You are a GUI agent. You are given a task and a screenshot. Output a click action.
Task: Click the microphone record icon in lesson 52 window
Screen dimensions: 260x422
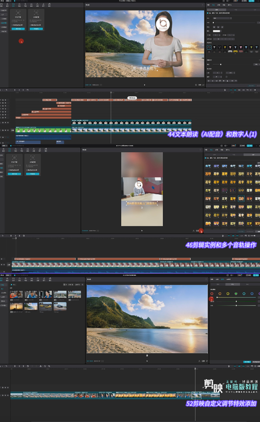[229, 366]
